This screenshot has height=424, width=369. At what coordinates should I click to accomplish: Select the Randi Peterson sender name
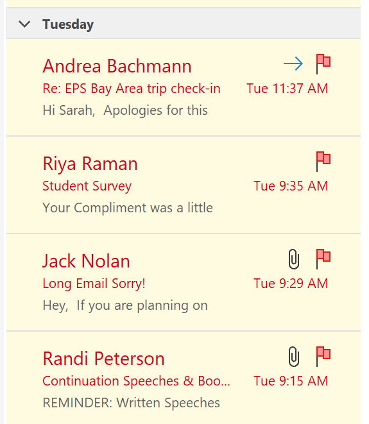[x=103, y=359]
